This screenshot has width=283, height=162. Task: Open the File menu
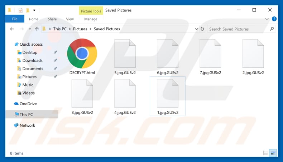click(x=15, y=19)
